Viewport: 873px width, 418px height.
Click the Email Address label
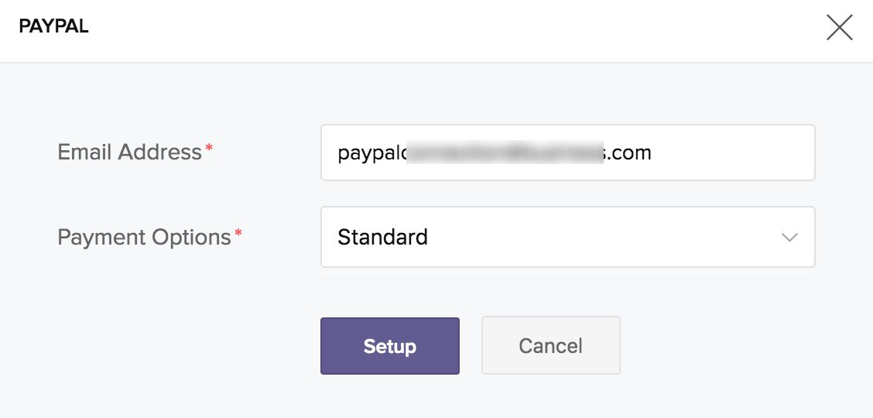(x=130, y=152)
